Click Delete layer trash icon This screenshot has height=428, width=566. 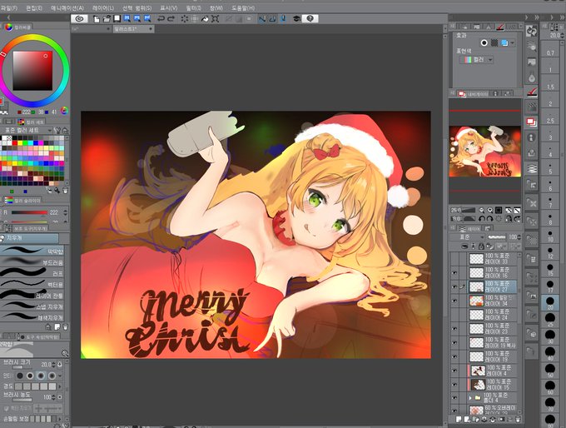(518, 420)
